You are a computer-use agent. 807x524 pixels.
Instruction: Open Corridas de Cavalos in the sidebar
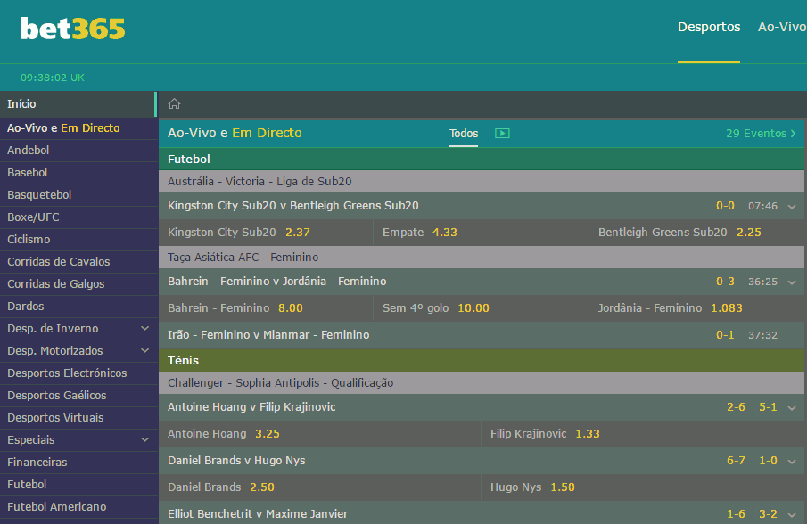[x=78, y=261]
